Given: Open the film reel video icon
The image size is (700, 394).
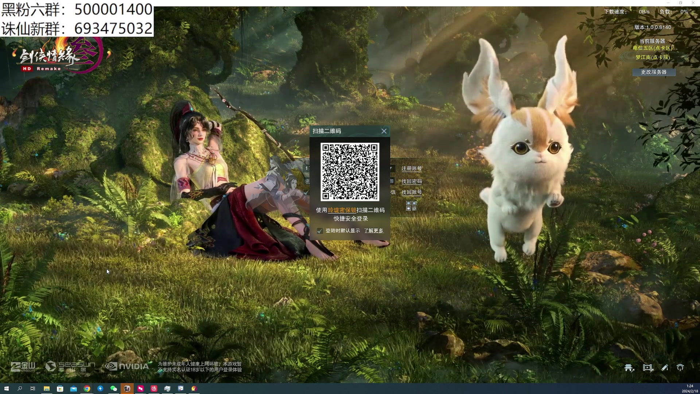Looking at the screenshot, I should coord(647,368).
